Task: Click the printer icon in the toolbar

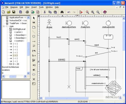Action: (x=27, y=12)
